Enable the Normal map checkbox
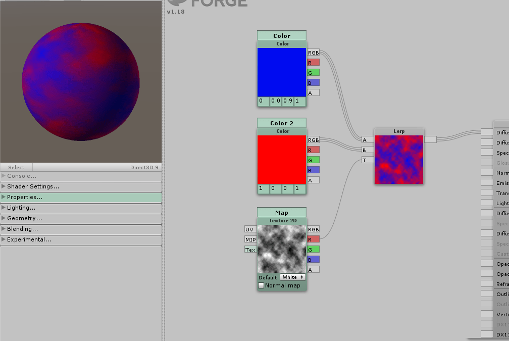The width and height of the screenshot is (509, 341). tap(261, 285)
